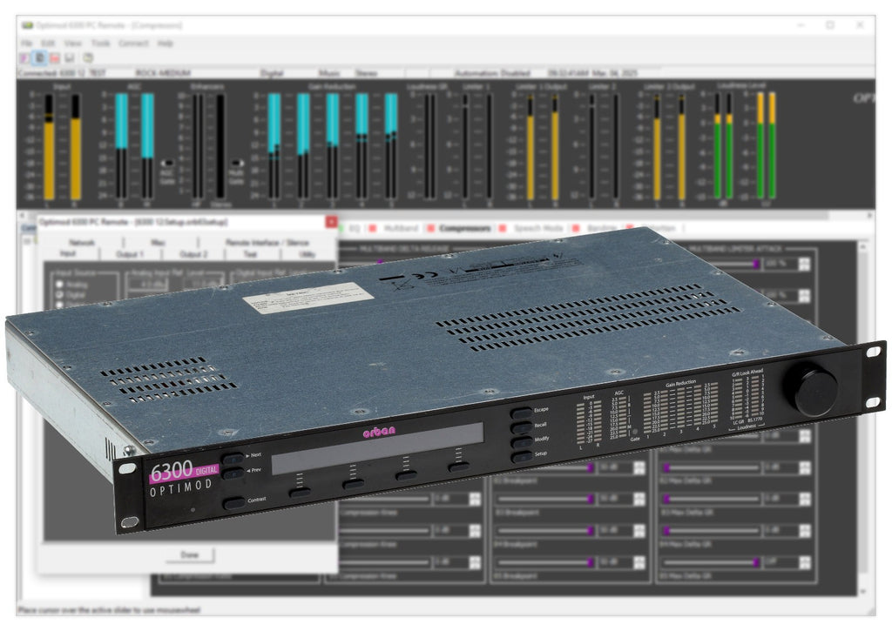Click the red third toolbar icon
Viewport: 892px width, 631px height.
[x=54, y=57]
